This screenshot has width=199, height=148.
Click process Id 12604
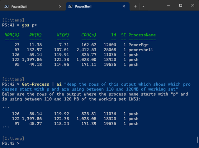point(110,45)
